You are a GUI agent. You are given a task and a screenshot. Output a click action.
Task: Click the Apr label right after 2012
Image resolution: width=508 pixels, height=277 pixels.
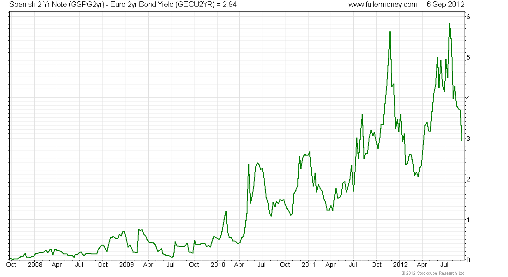[x=422, y=265]
